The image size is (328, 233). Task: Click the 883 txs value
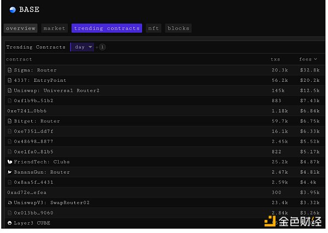276,101
